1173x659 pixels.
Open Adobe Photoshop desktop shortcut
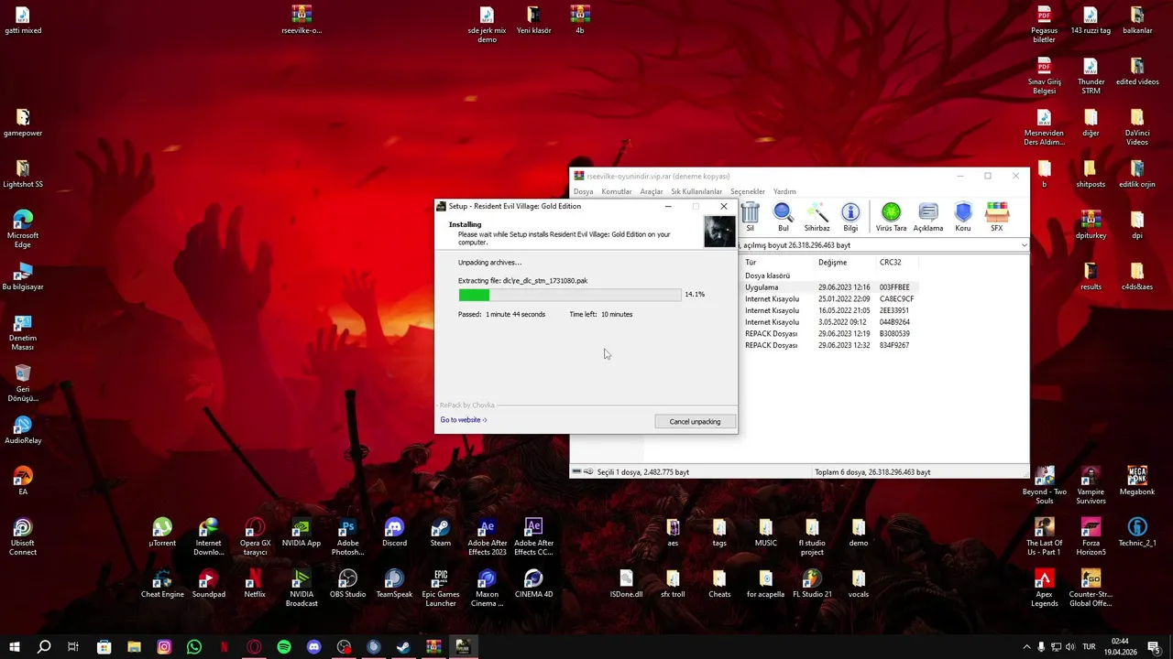[347, 537]
